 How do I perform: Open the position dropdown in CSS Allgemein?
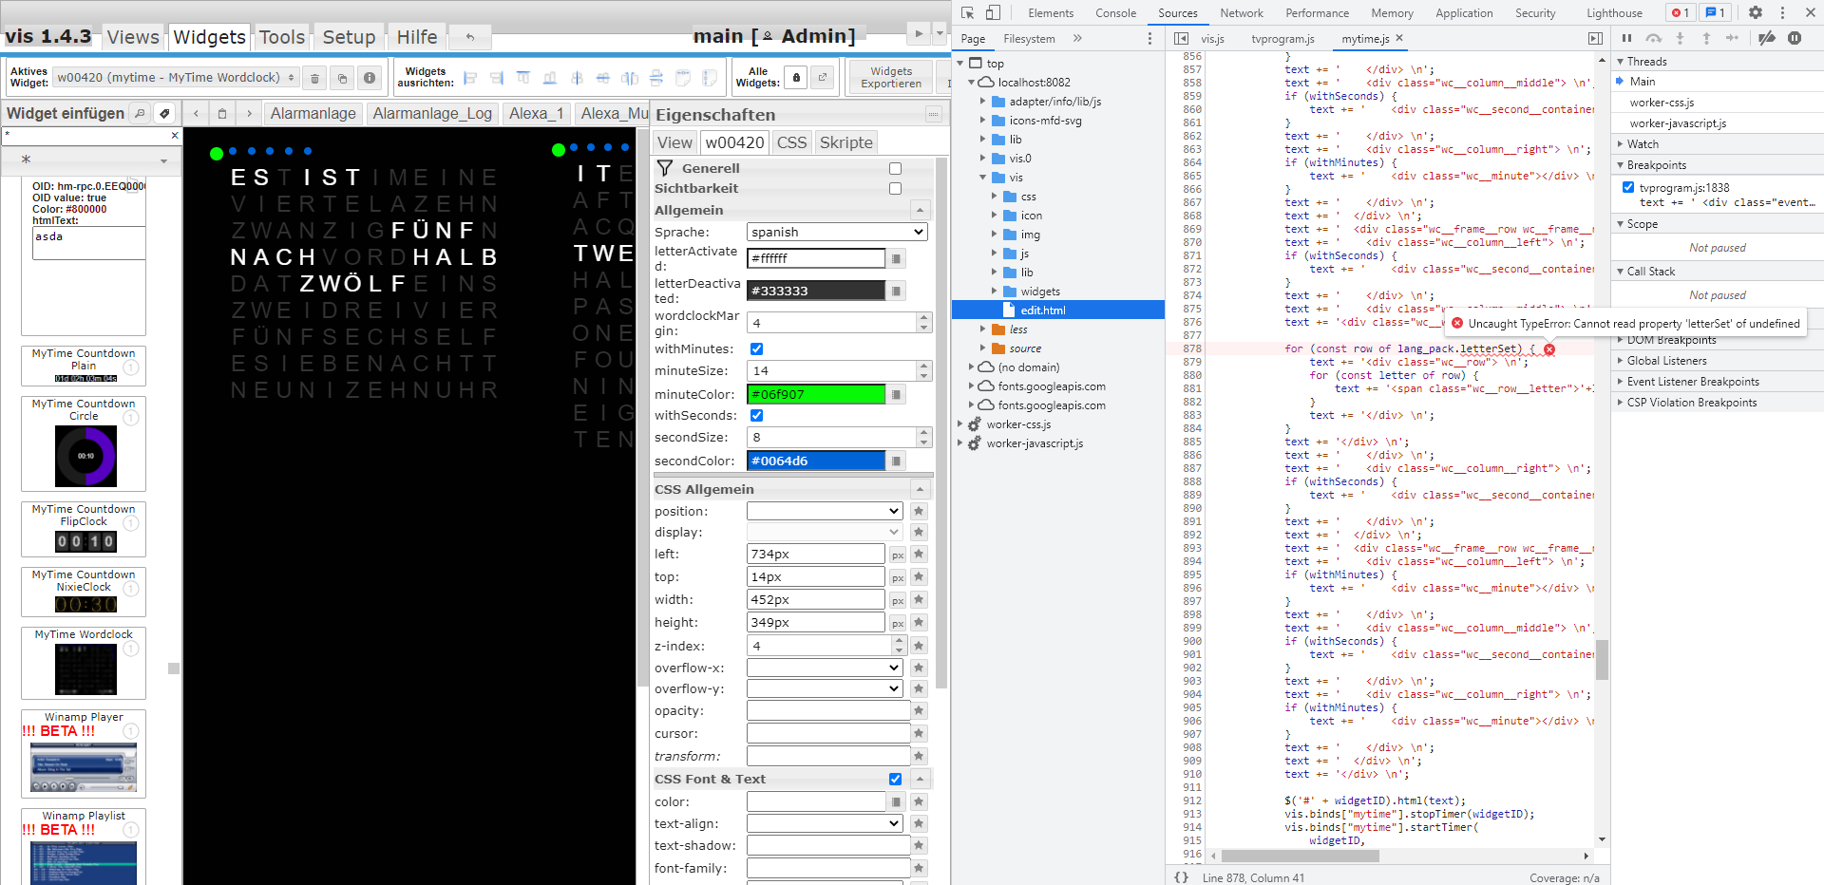click(x=825, y=511)
